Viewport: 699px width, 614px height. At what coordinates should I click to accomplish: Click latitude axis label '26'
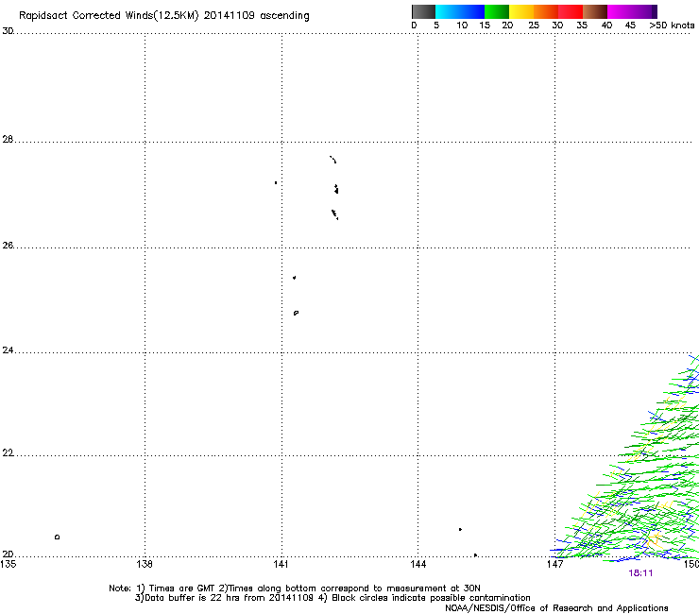click(x=8, y=245)
